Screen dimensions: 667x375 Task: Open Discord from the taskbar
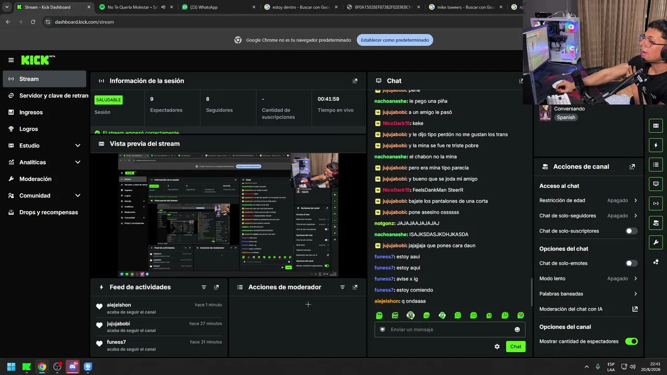point(72,367)
